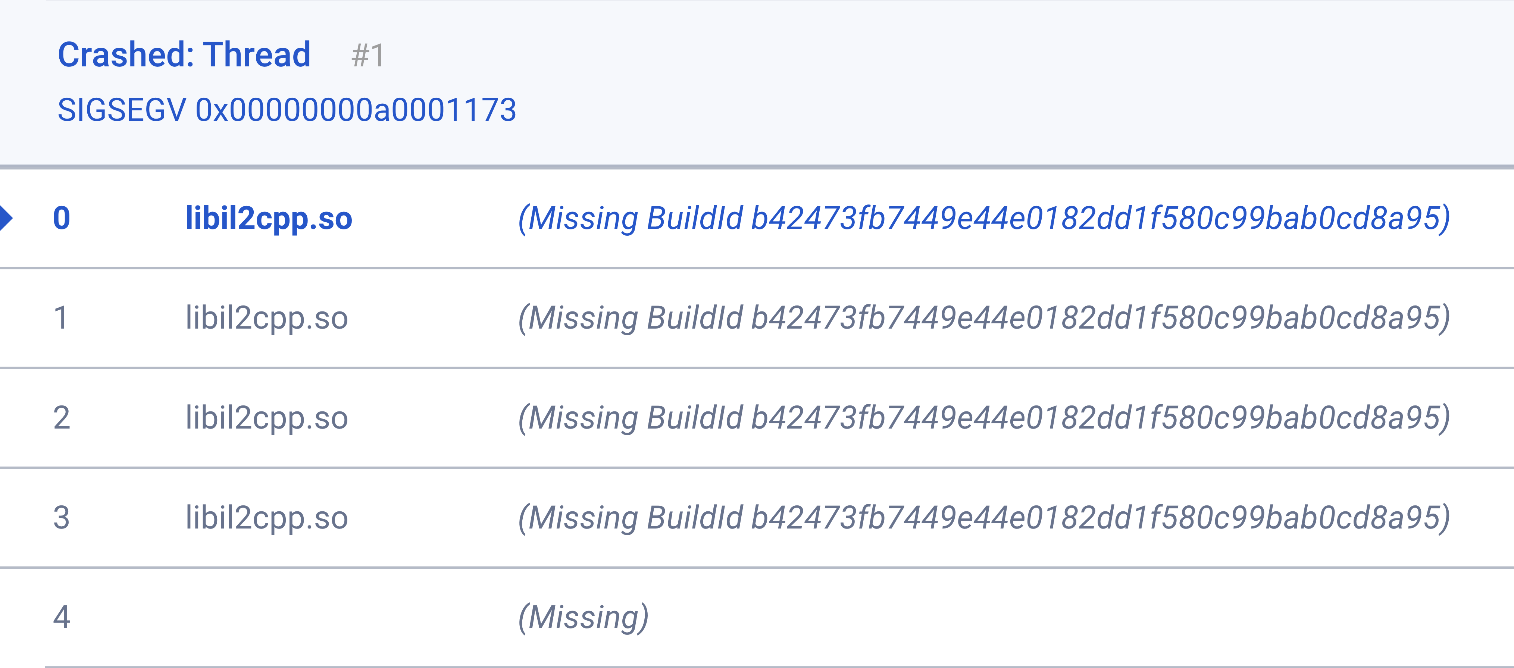Click libil2cpp.so in frame 2 row
The image size is (1514, 668).
tap(267, 418)
